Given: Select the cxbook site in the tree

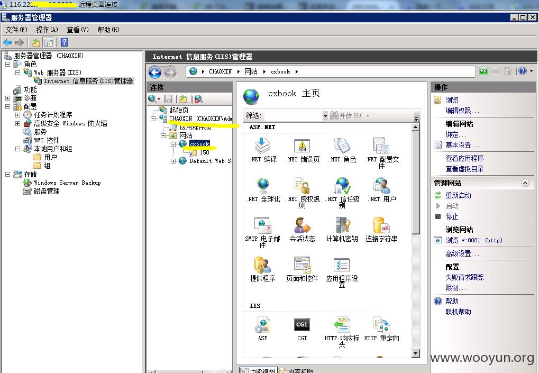Looking at the screenshot, I should pyautogui.click(x=199, y=144).
